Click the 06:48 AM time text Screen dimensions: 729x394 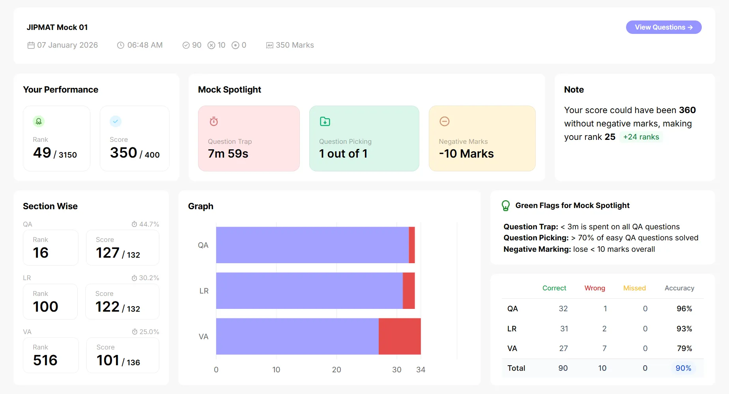click(145, 45)
